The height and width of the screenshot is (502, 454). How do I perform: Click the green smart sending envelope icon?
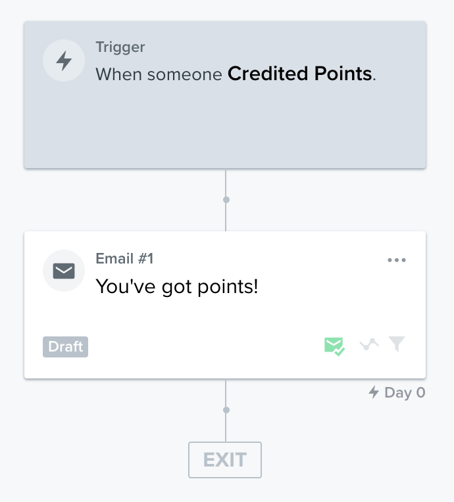coord(334,346)
